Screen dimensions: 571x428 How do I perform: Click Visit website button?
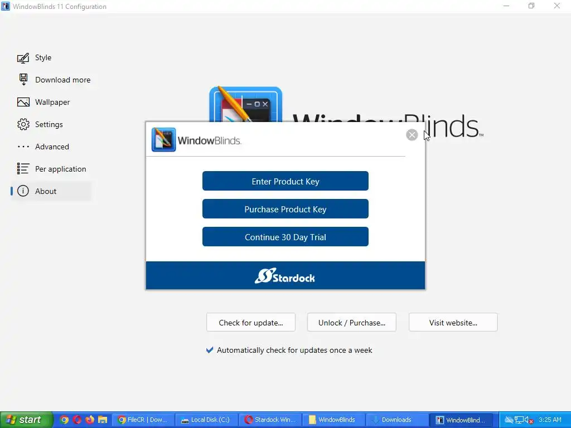[453, 323]
